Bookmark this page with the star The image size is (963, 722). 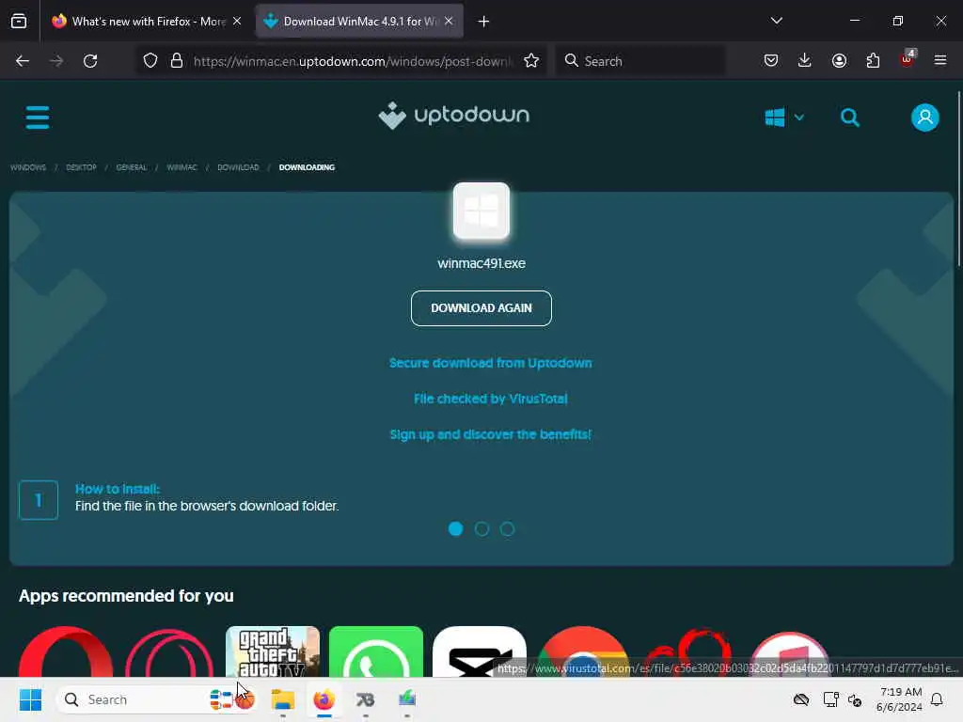pos(531,61)
